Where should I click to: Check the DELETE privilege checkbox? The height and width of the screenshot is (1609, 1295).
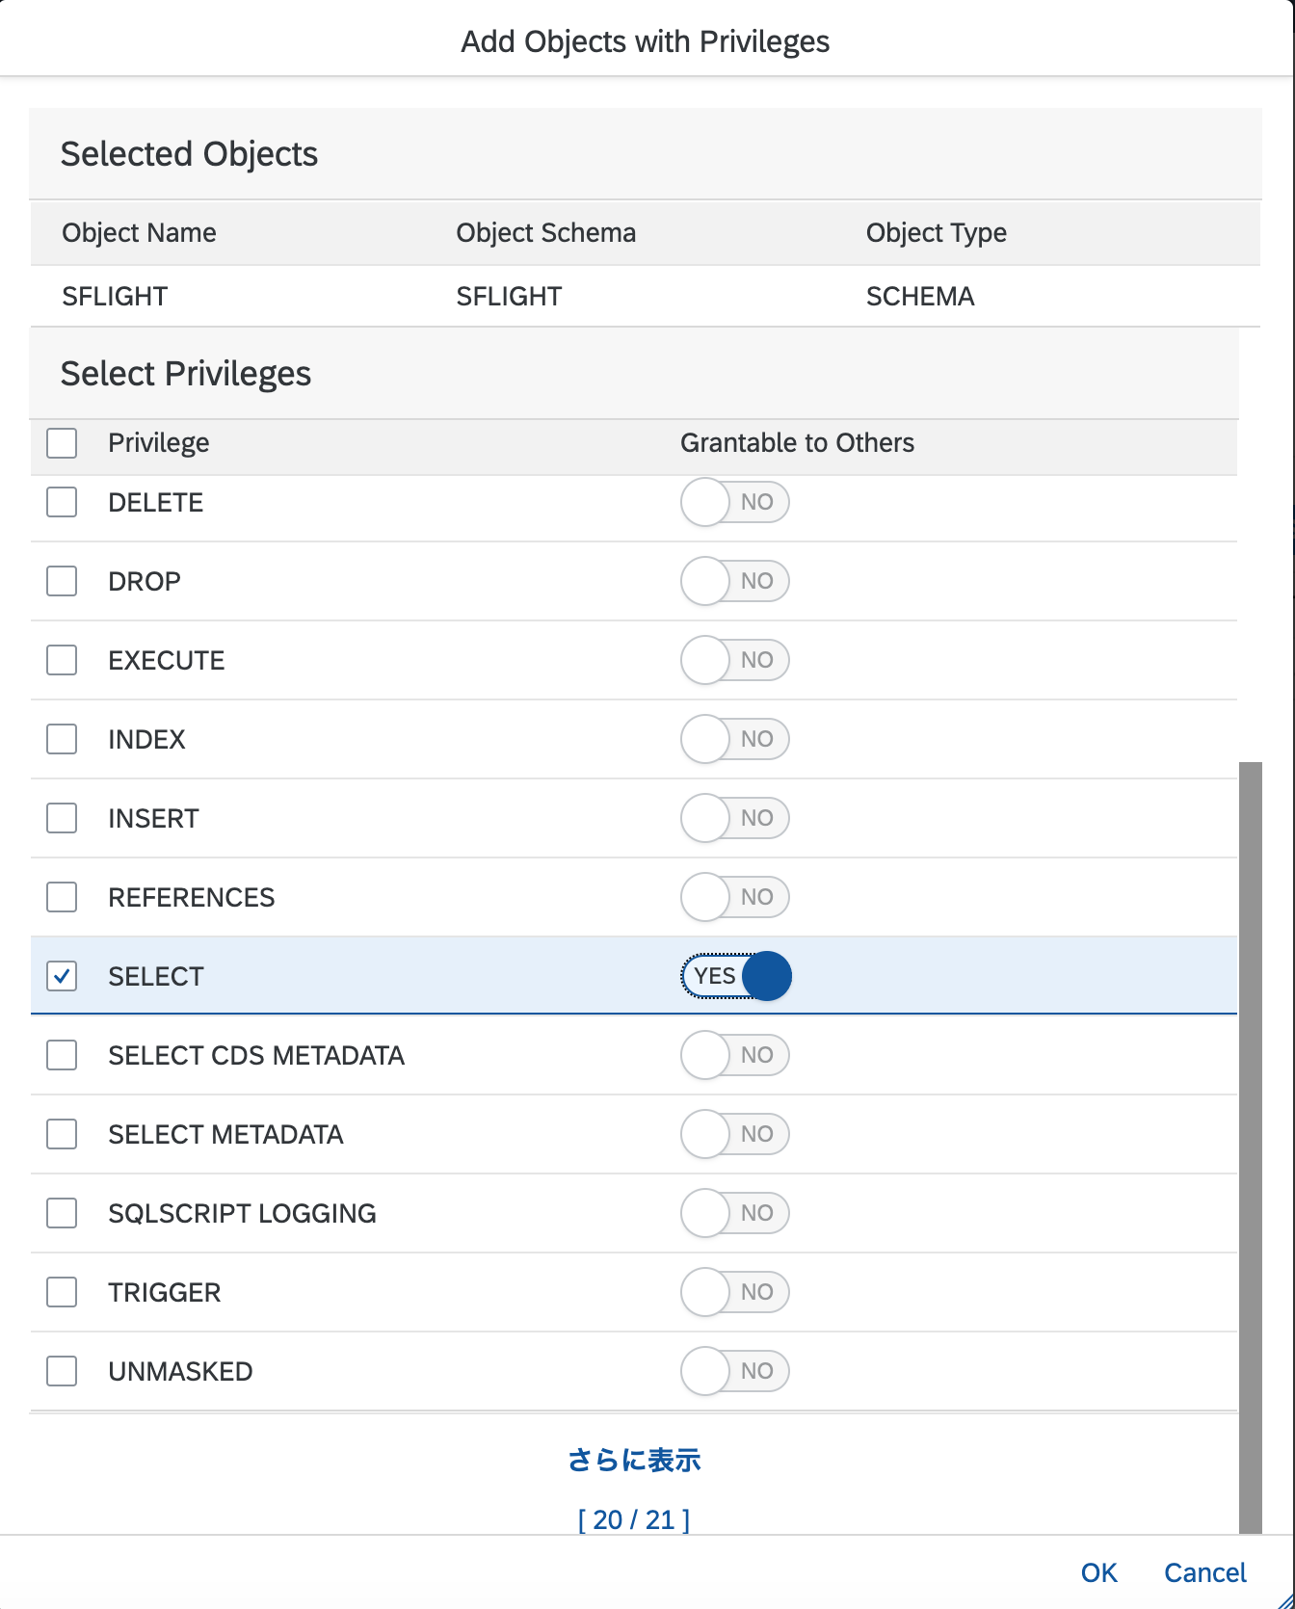[x=62, y=502]
